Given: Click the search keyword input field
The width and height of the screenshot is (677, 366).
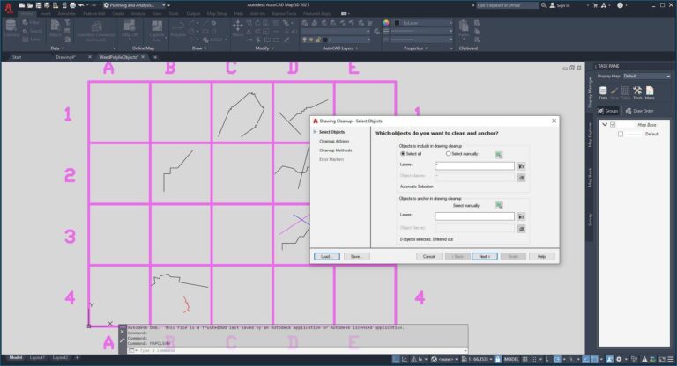Looking at the screenshot, I should 508,5.
